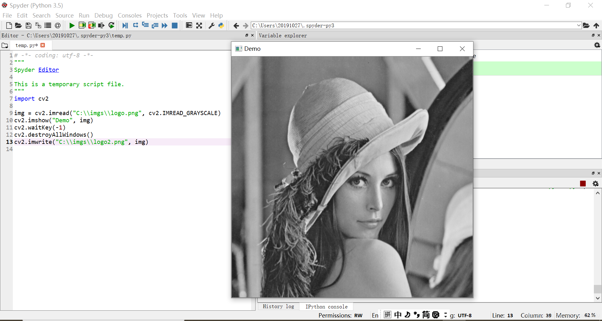Open the Run menu
Viewport: 602px width, 321px height.
click(84, 15)
